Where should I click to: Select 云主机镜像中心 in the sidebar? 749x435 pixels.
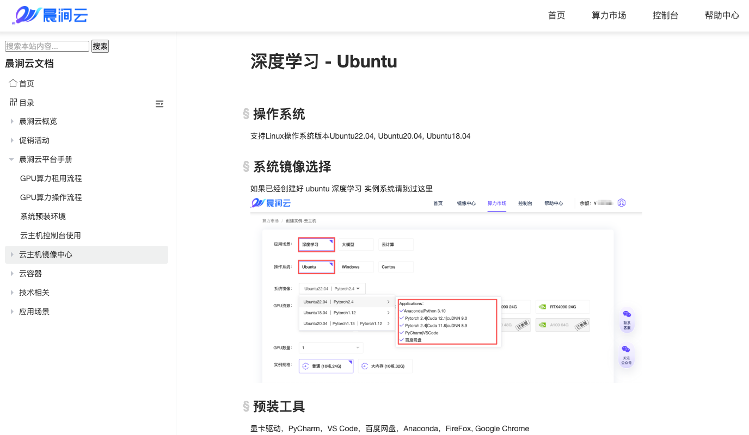pos(46,254)
